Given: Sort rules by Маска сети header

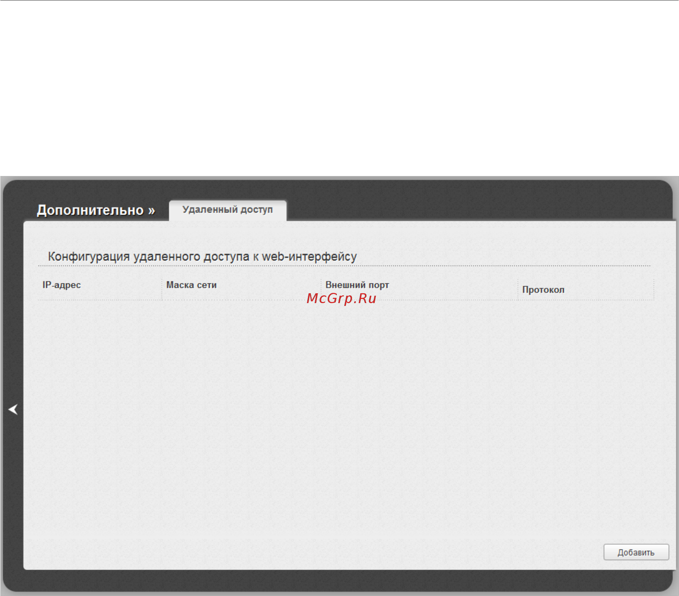Looking at the screenshot, I should [191, 285].
